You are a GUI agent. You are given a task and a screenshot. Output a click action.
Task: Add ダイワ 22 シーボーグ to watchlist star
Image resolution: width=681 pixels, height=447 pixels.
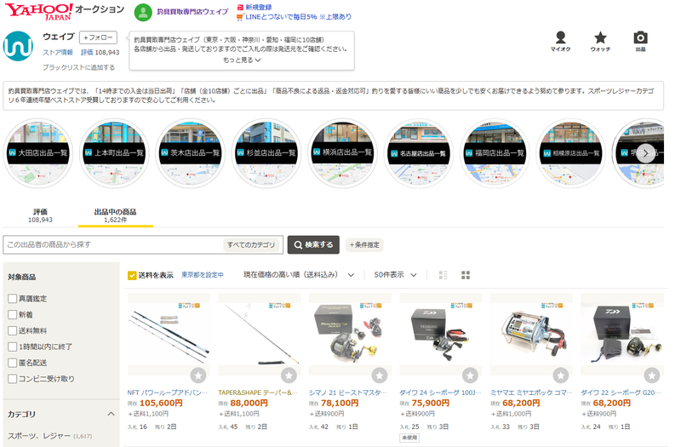point(651,375)
